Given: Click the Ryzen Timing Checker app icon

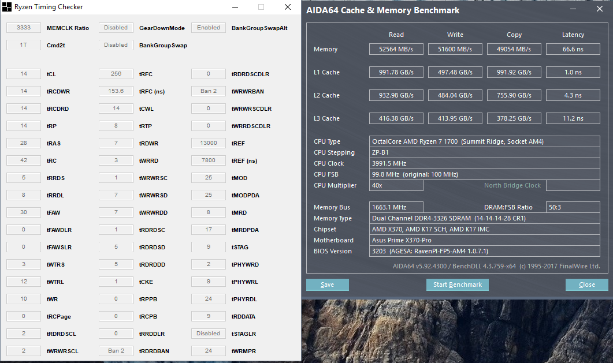Looking at the screenshot, I should click(x=7, y=6).
